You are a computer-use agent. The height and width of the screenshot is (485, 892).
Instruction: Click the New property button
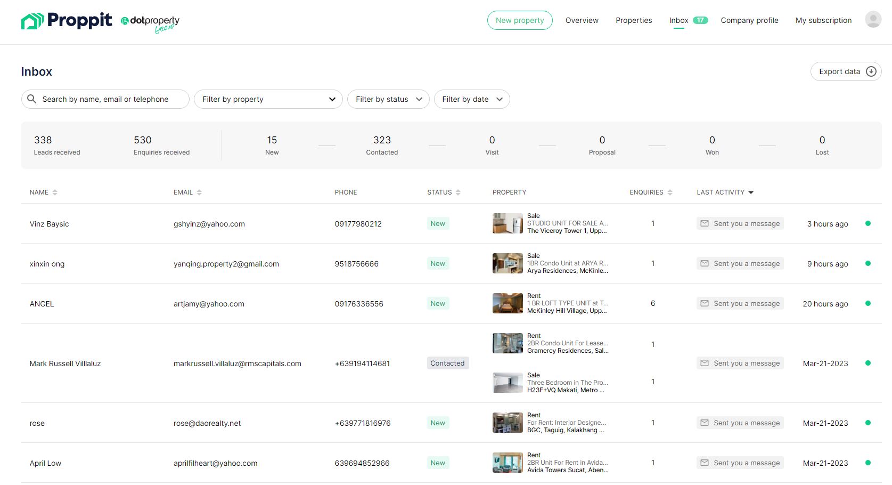(520, 20)
